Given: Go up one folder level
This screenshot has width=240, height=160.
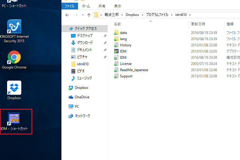Looking at the screenshot, I should click(x=89, y=15).
